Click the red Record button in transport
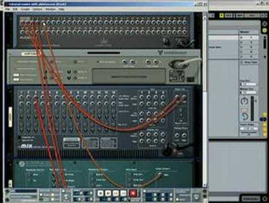The width and height of the screenshot is (269, 203). tap(133, 193)
